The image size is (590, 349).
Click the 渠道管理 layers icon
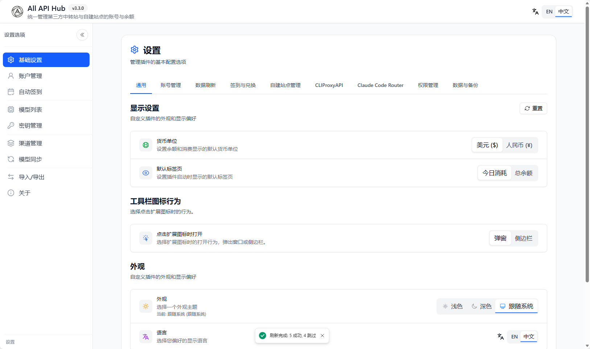click(11, 143)
